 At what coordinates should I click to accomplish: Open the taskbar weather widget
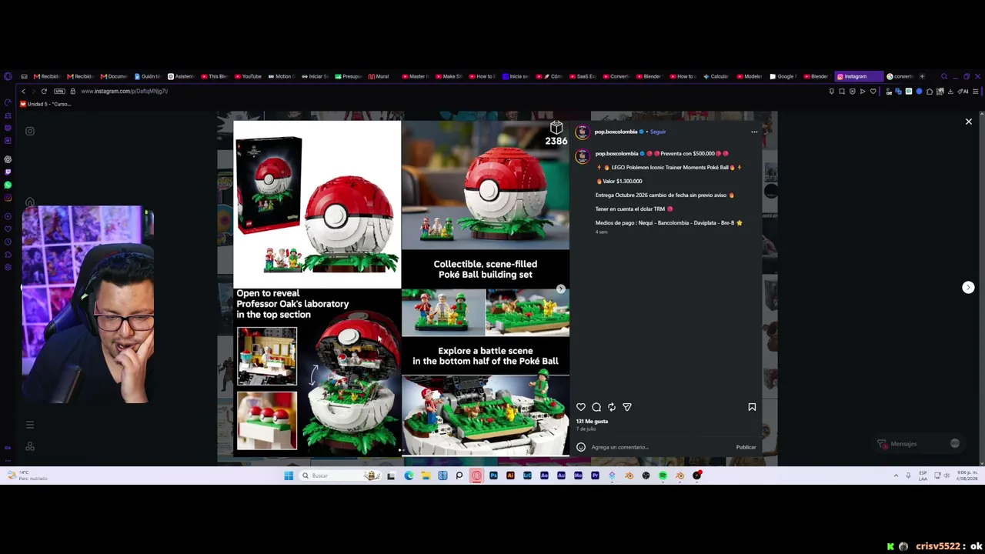point(27,476)
